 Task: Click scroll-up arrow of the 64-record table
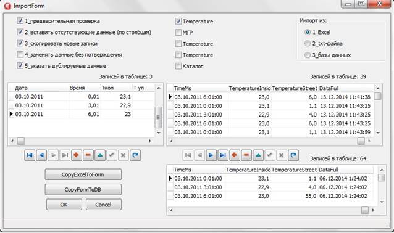(x=382, y=170)
